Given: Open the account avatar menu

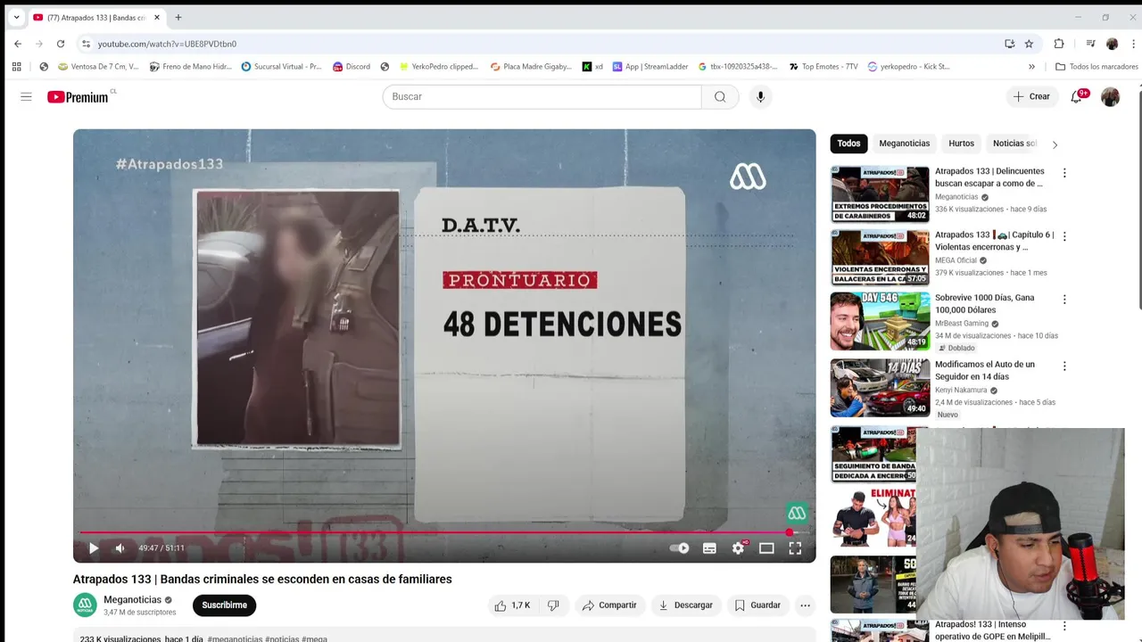Looking at the screenshot, I should pos(1110,96).
